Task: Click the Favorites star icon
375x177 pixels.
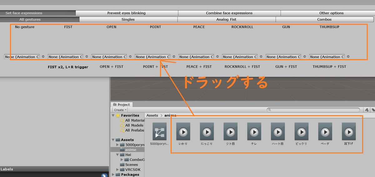Action: point(118,115)
